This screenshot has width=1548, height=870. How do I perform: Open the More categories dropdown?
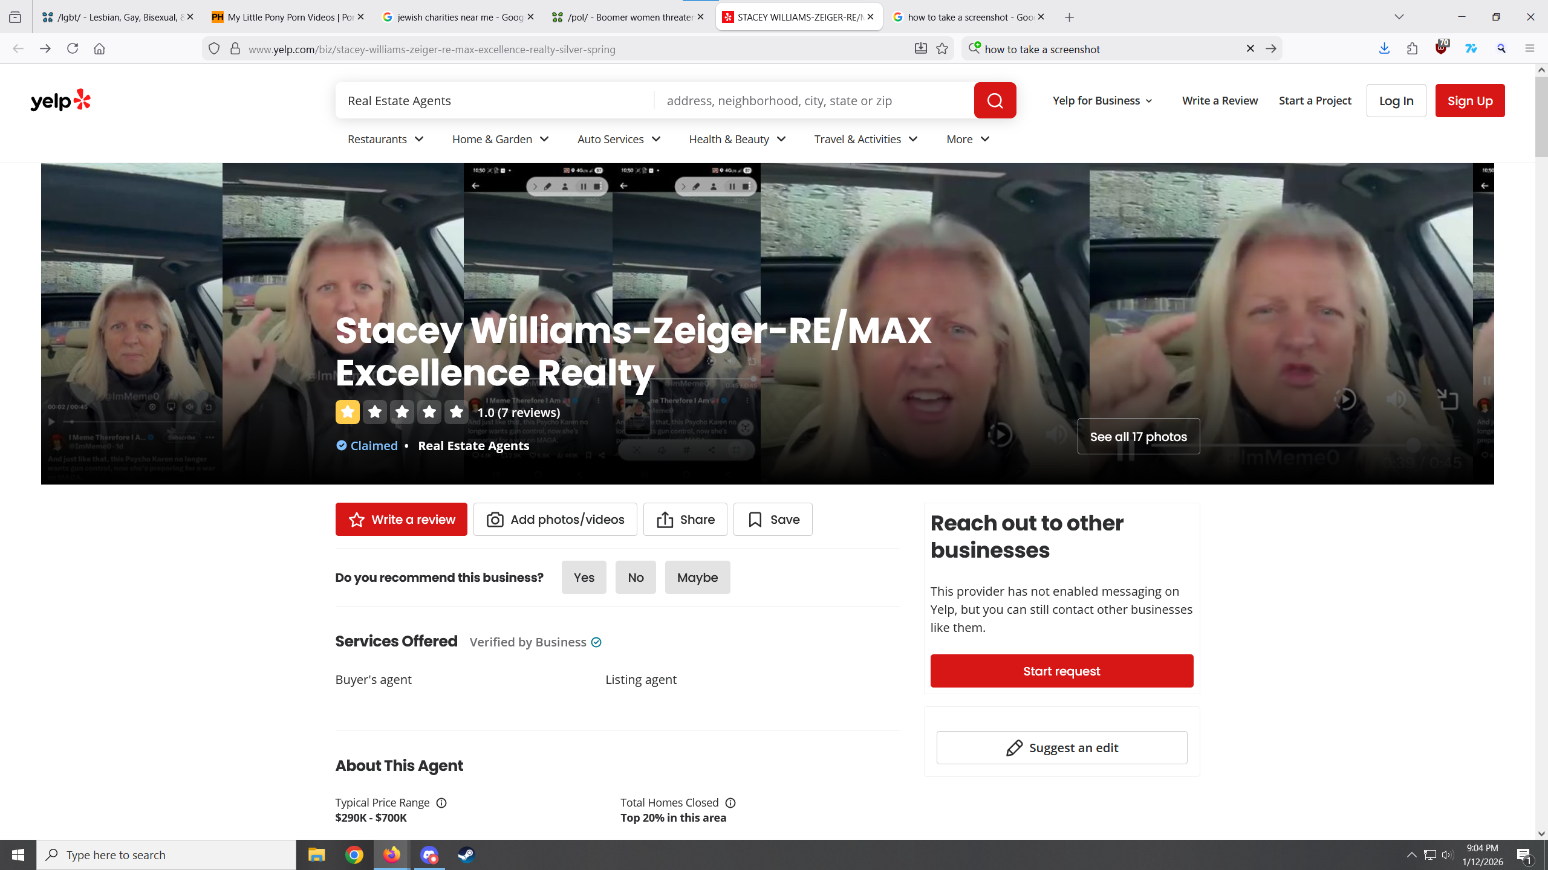coord(968,139)
